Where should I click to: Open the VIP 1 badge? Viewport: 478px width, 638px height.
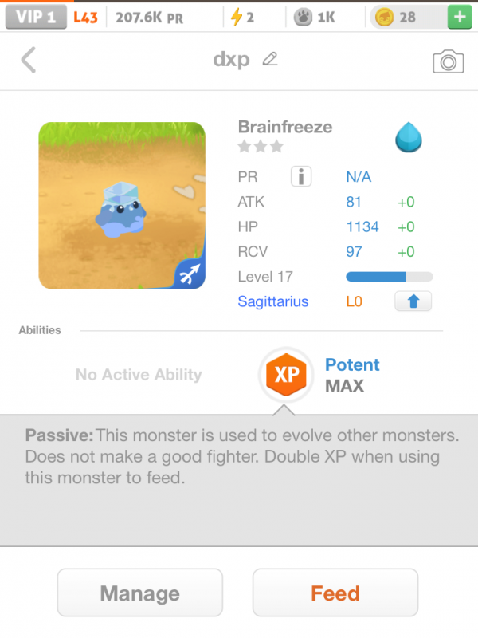pyautogui.click(x=34, y=17)
